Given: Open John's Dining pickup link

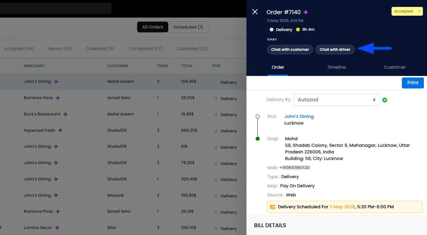Looking at the screenshot, I should [299, 116].
